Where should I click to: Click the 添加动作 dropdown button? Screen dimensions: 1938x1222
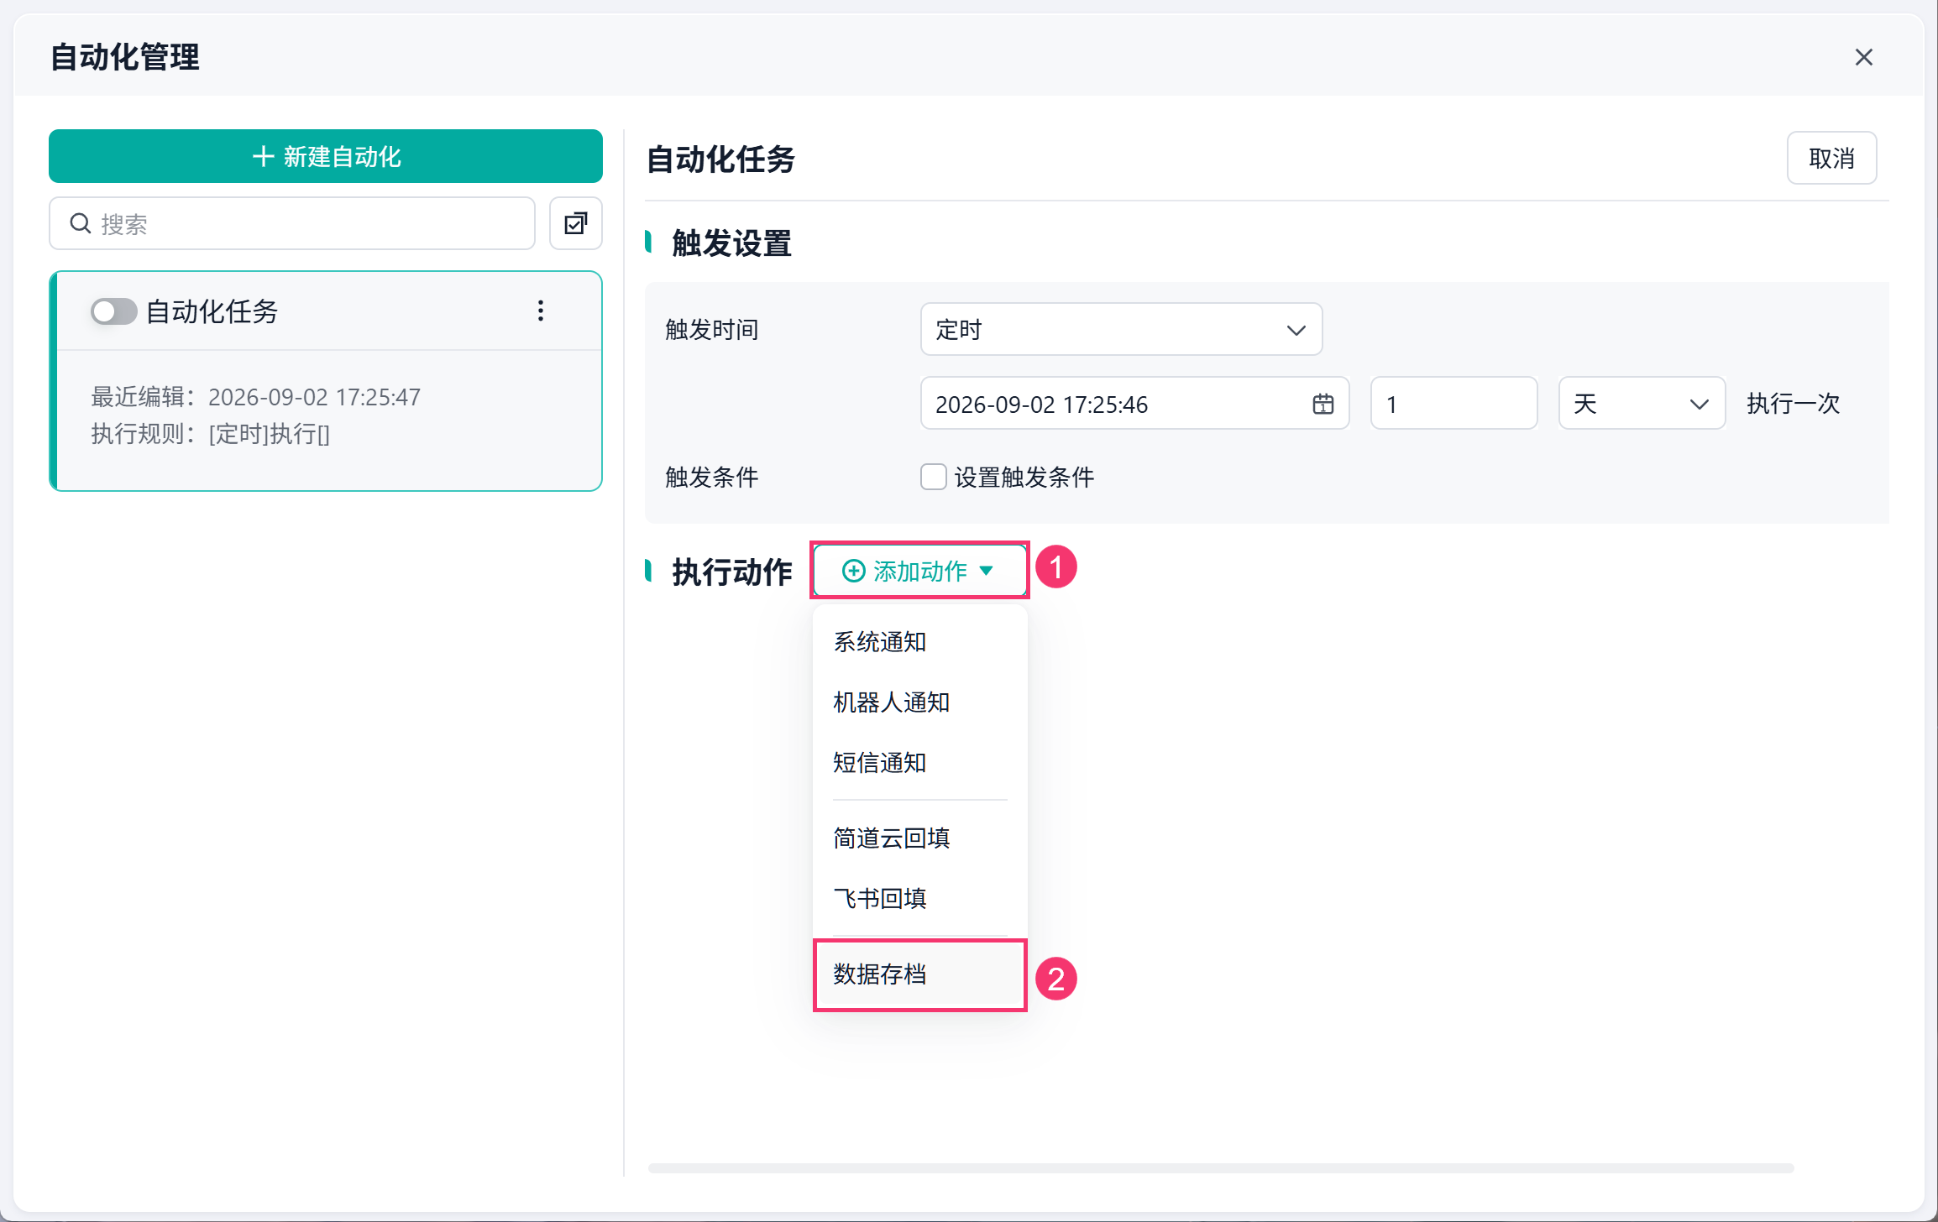pyautogui.click(x=919, y=571)
